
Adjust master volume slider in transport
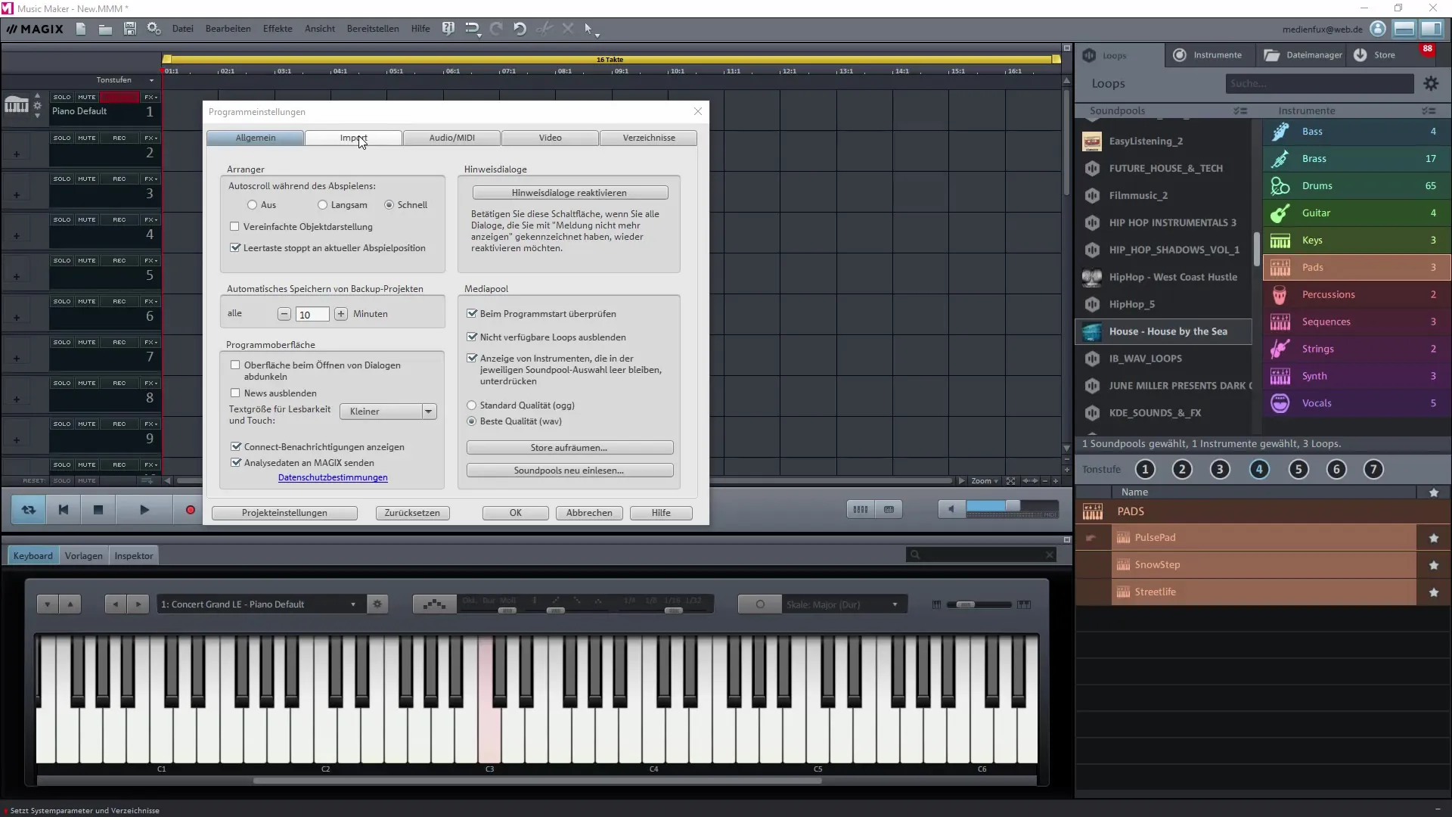point(1012,506)
